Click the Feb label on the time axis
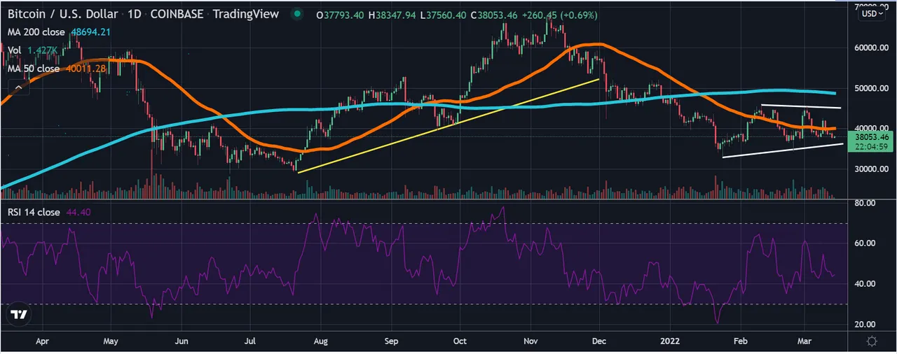Viewport: 897px width, 354px height. coord(740,342)
